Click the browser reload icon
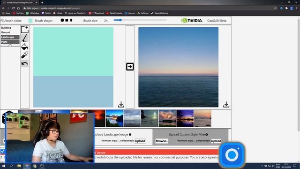Image resolution: width=300 pixels, height=169 pixels. click(x=13, y=8)
